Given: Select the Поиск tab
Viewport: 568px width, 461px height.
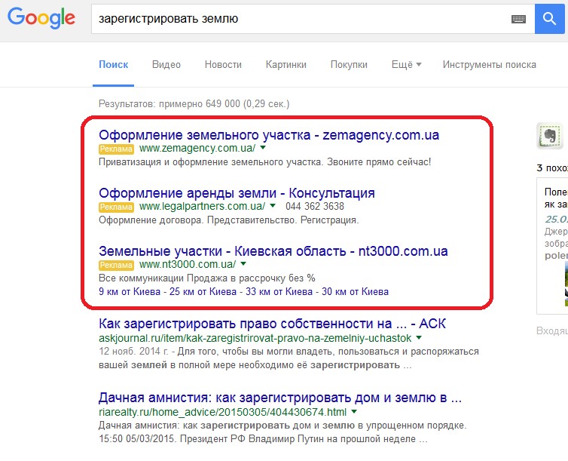Looking at the screenshot, I should click(x=114, y=65).
